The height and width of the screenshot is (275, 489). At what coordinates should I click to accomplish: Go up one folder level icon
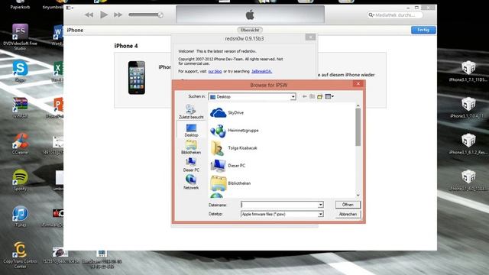pyautogui.click(x=312, y=97)
